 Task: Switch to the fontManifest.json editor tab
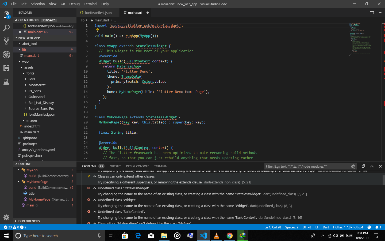(x=98, y=13)
